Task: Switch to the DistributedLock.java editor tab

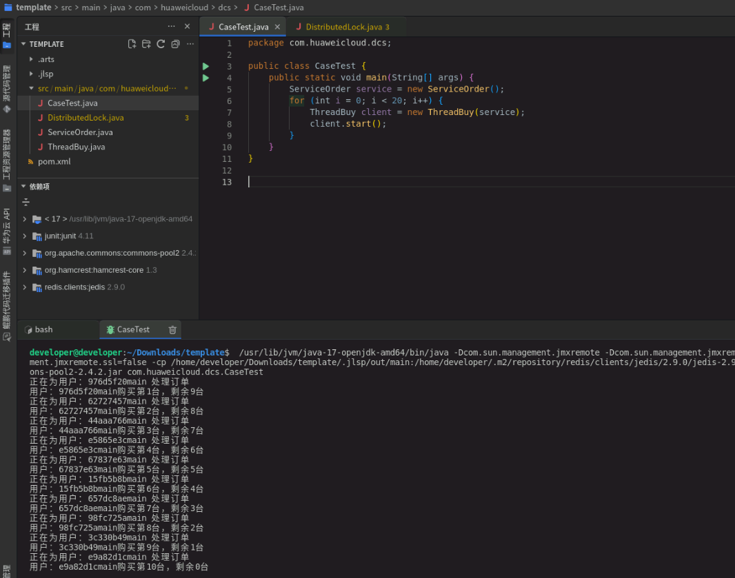Action: 343,27
